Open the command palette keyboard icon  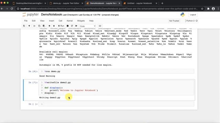click(100, 26)
